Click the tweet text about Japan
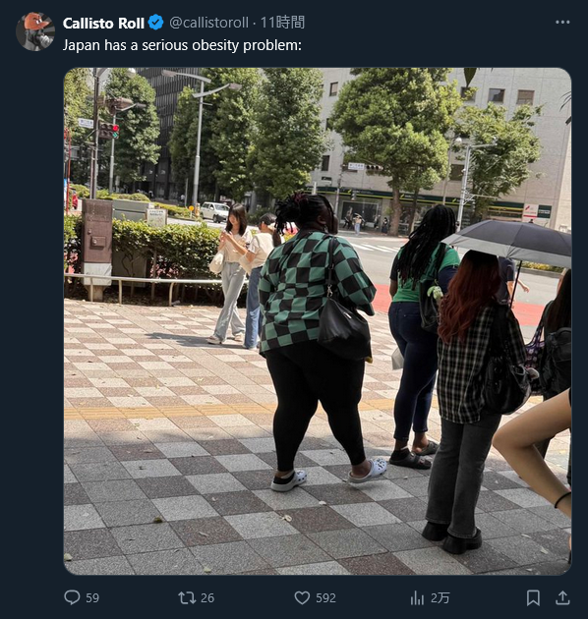 pyautogui.click(x=182, y=45)
